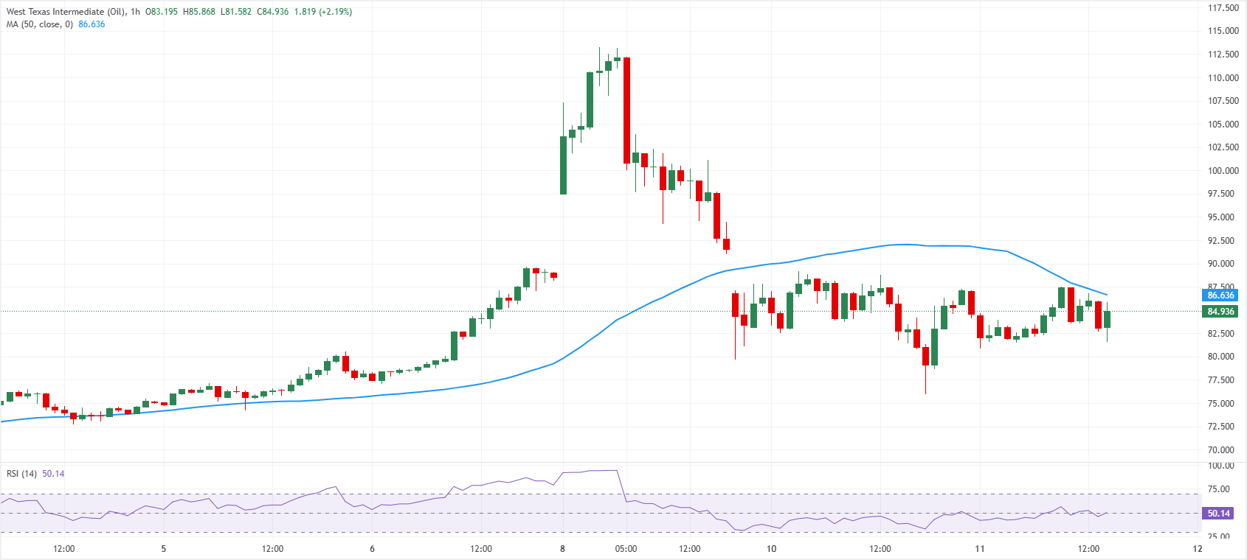
Task: Select date 8 on the time axis
Action: tap(562, 549)
